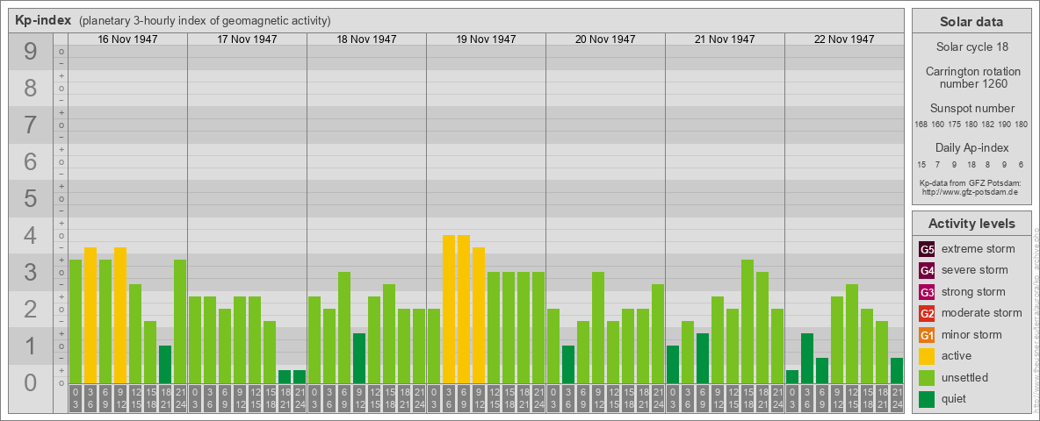Viewport: 1040px width, 421px height.
Task: Click the 12-15 bar on 22 Nov 1947
Action: [x=852, y=333]
